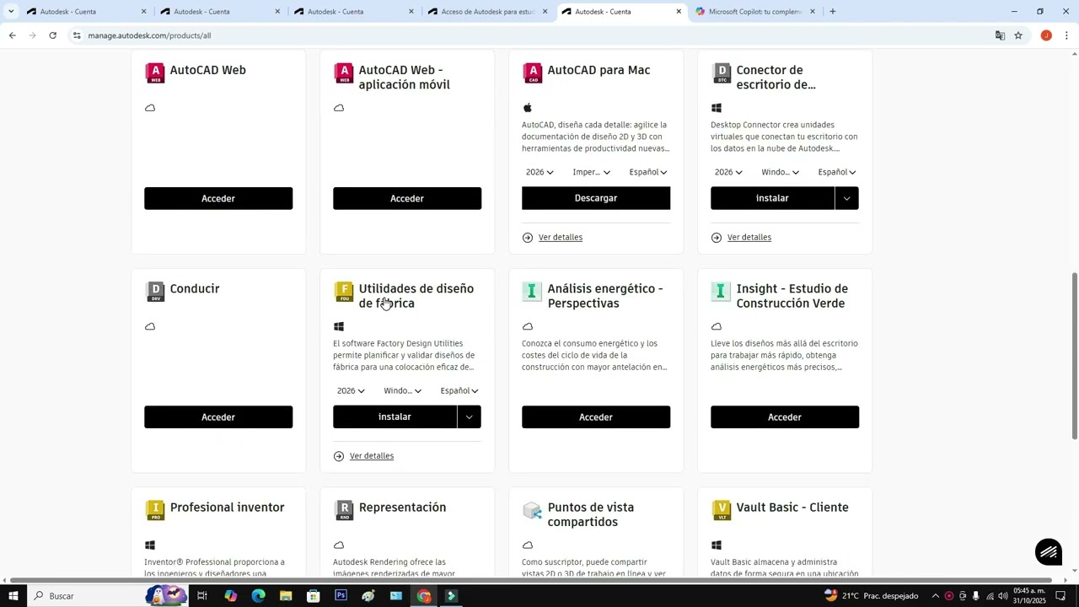Viewport: 1079px width, 607px height.
Task: Click the Conector de escritorio DTC icon
Action: pos(722,73)
